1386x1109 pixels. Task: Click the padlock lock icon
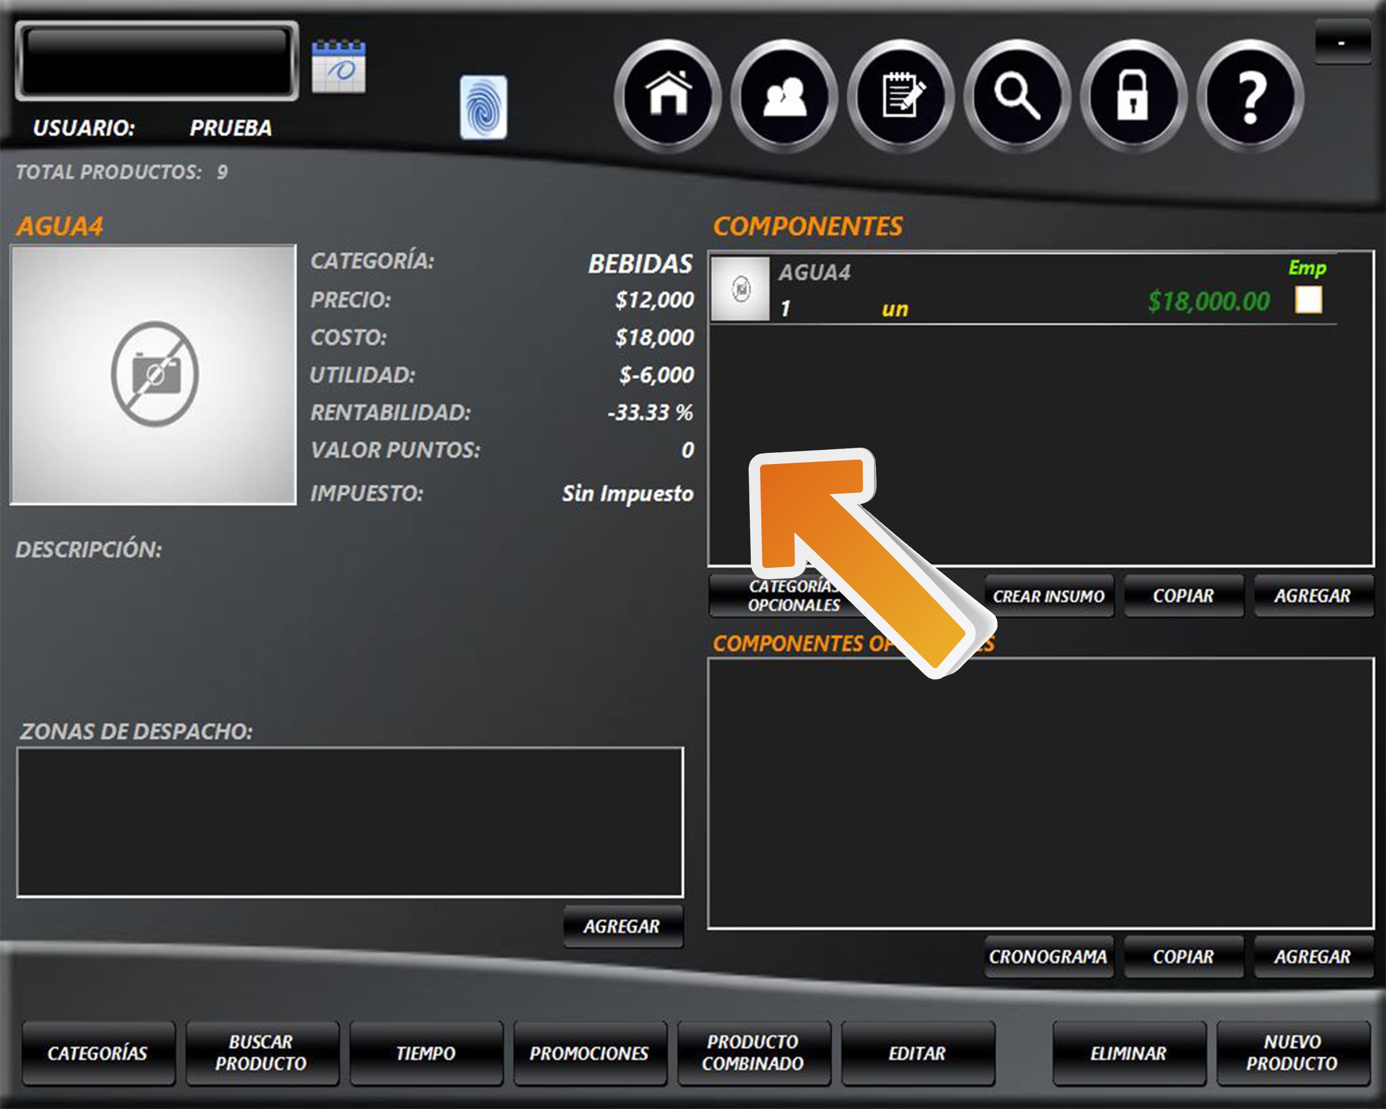point(1133,97)
